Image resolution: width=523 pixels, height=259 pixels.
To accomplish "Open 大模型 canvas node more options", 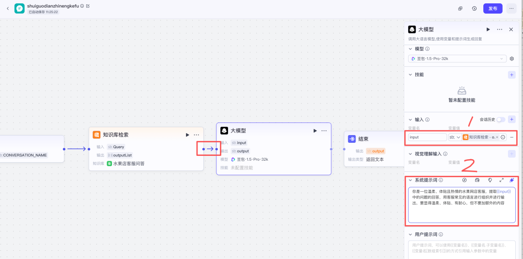I will [x=324, y=131].
